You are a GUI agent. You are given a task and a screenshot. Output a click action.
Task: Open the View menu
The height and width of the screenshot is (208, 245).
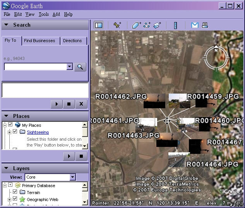coord(30,14)
